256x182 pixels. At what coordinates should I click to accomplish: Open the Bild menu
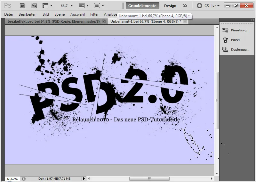tap(46, 14)
